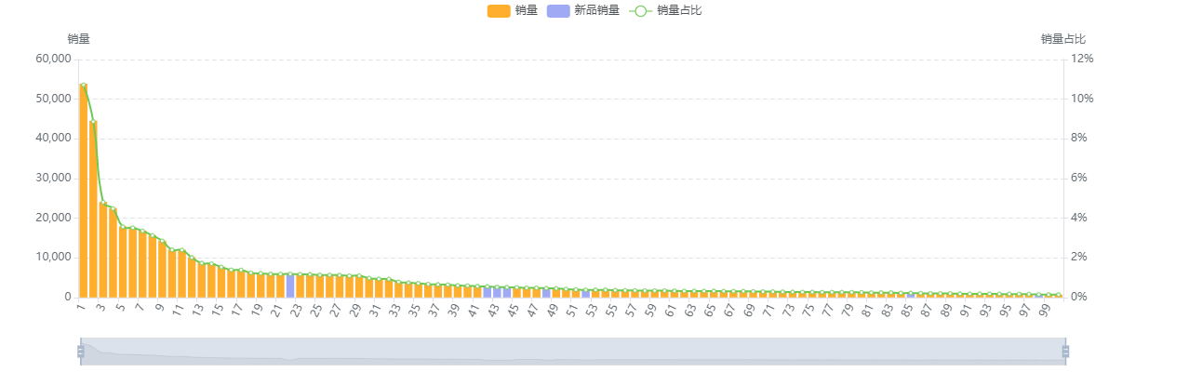Viewport: 1189px width, 372px height.
Task: Click the 60,000 label on the left axis
Action: (x=54, y=59)
